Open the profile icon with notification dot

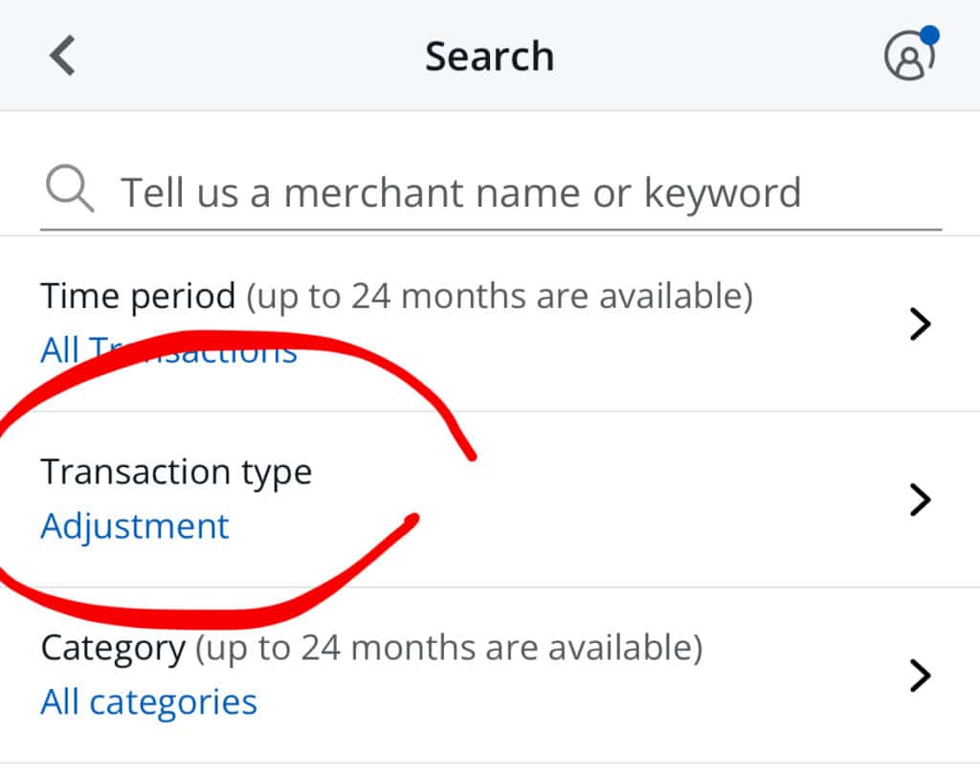click(x=910, y=55)
